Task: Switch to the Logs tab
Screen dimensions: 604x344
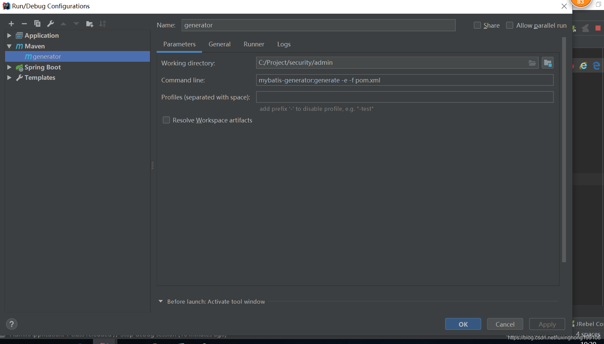Action: (x=284, y=44)
